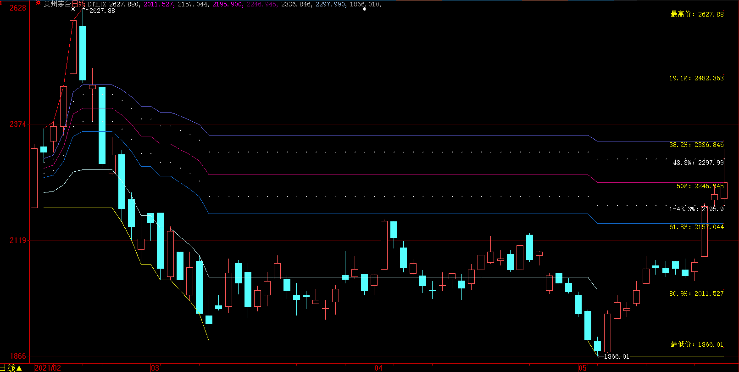
Task: Click the 43.3%: 2297.99 level label
Action: coord(698,163)
